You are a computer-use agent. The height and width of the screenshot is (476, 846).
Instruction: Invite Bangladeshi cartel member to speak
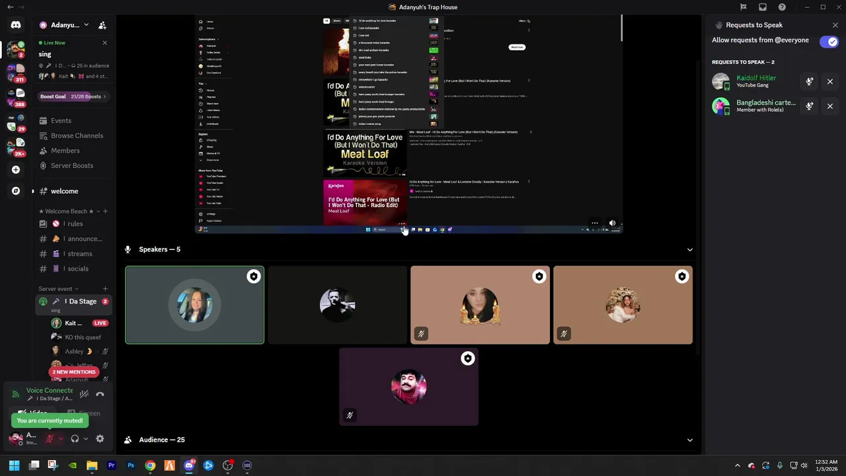click(810, 106)
